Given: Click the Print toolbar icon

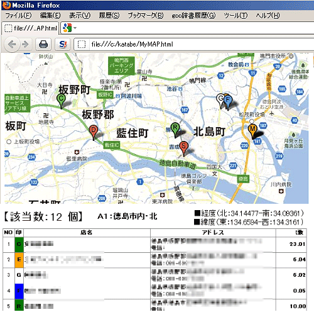Looking at the screenshot, I should click(x=43, y=44).
